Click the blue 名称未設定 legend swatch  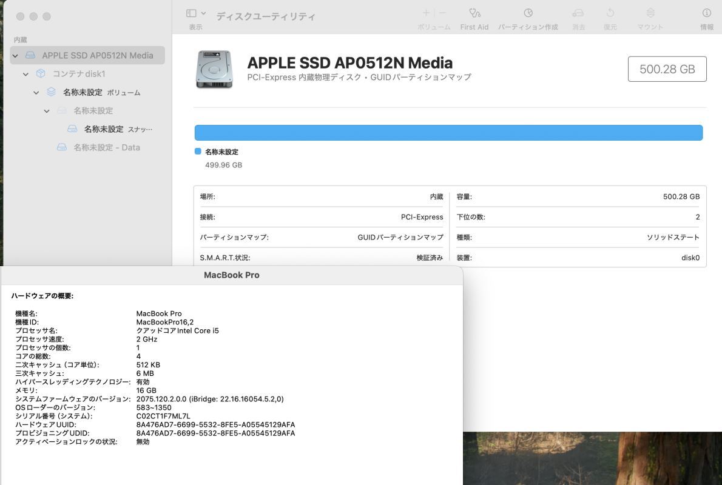pyautogui.click(x=198, y=152)
